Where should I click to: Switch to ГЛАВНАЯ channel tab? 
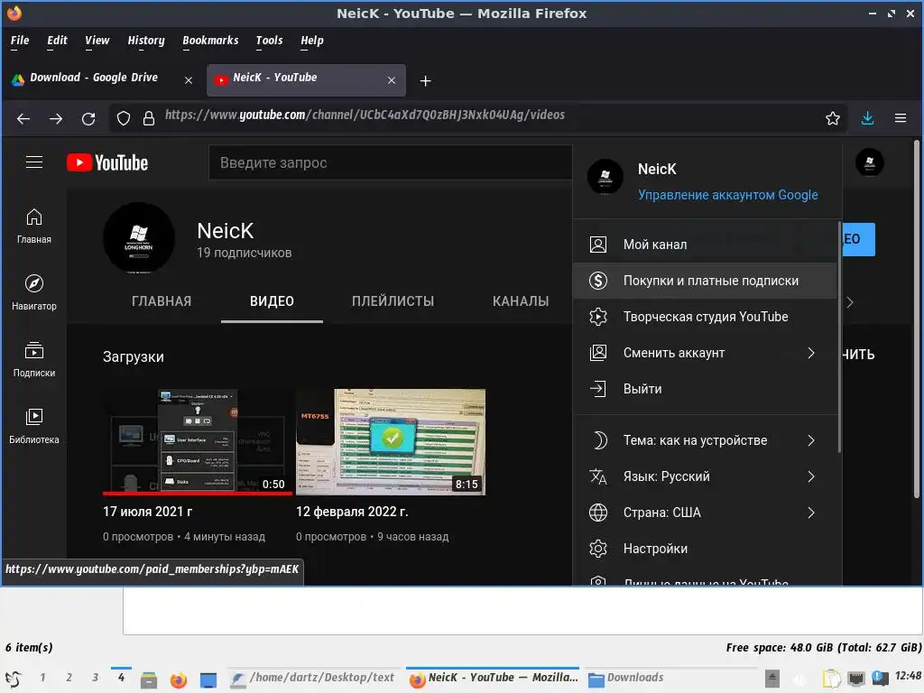(162, 301)
